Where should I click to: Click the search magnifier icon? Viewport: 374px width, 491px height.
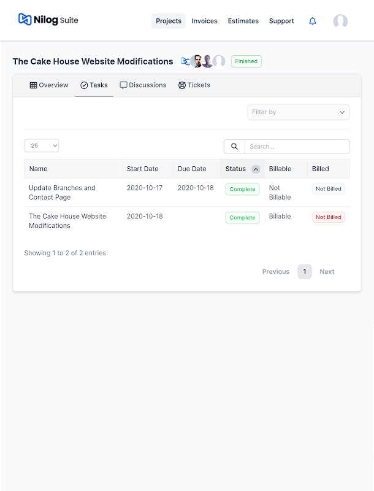pyautogui.click(x=234, y=147)
